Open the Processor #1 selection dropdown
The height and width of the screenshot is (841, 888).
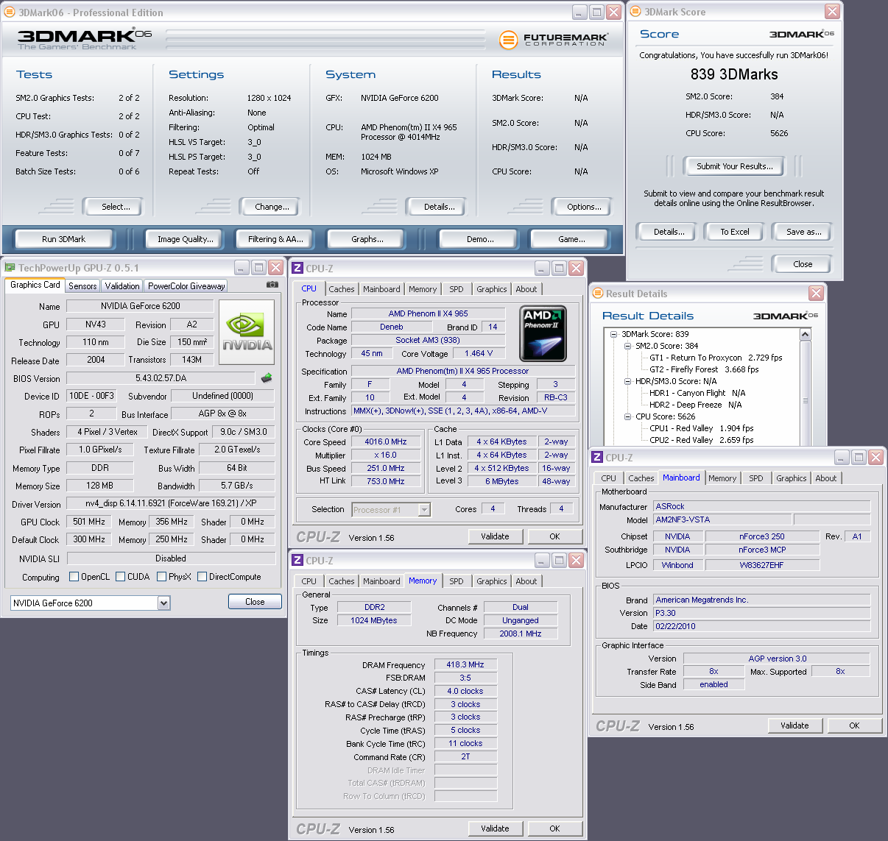click(x=424, y=509)
